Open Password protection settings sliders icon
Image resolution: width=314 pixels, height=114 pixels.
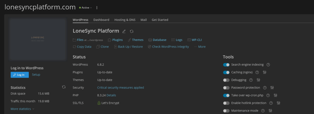272,88
